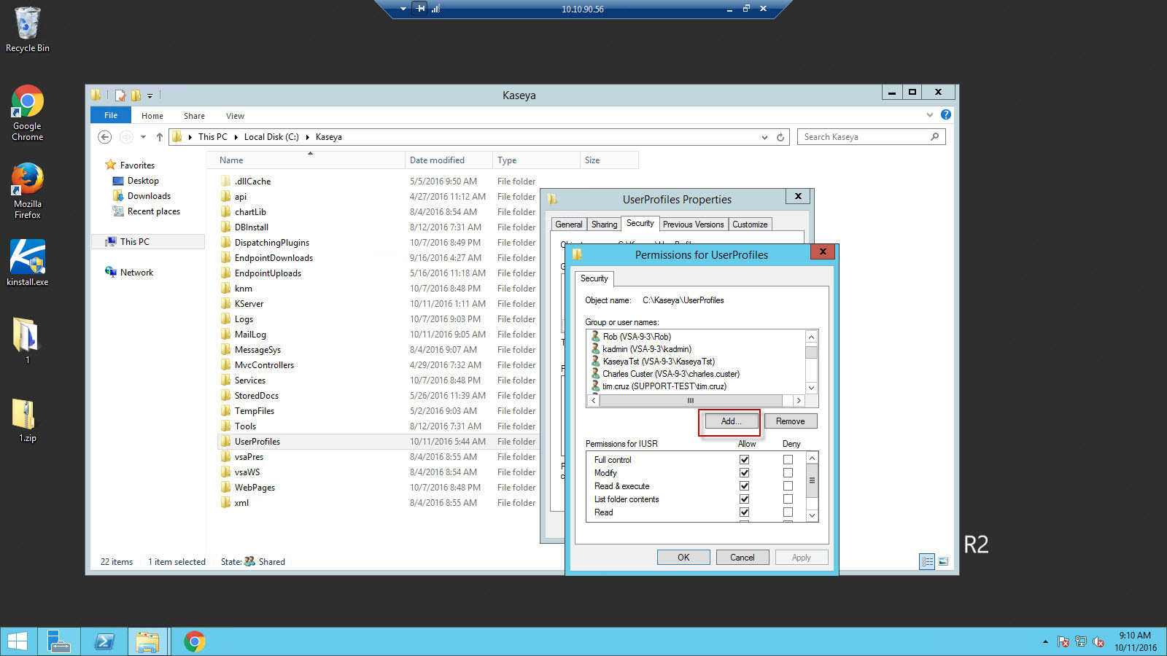The image size is (1167, 656).
Task: Click the Explorer back arrow button
Action: click(x=105, y=137)
